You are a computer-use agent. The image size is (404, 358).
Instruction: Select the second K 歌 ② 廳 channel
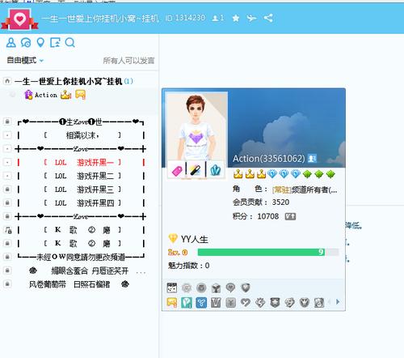[81, 243]
